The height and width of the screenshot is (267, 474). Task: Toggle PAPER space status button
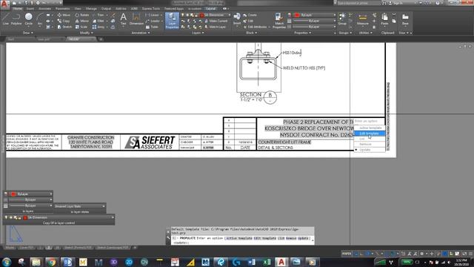point(347,254)
